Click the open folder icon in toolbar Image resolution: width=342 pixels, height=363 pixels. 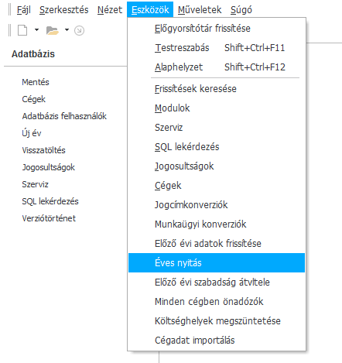(x=53, y=30)
